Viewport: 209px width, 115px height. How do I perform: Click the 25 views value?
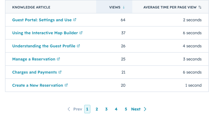(123, 59)
